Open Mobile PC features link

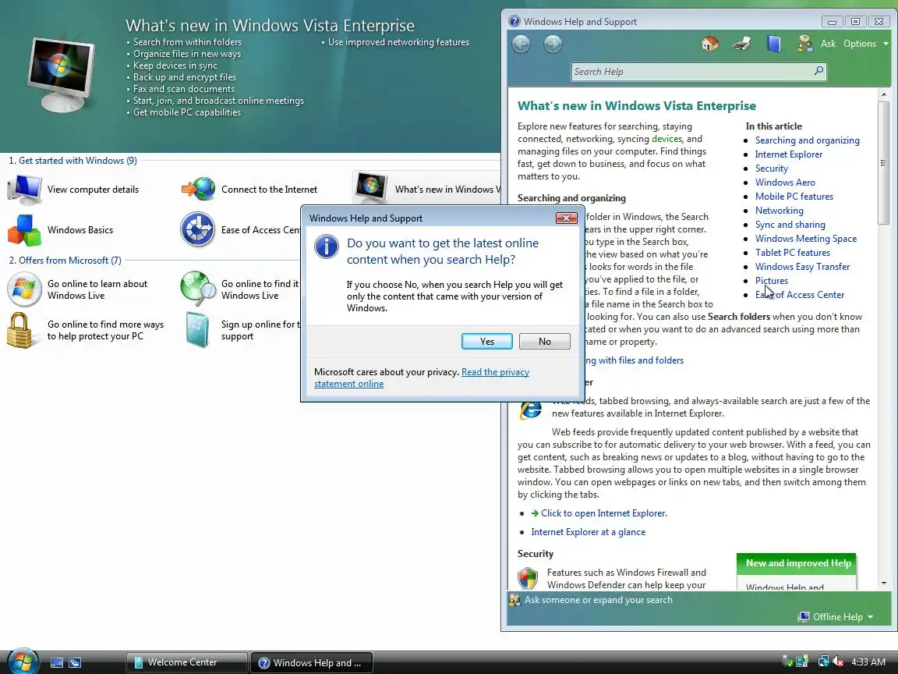tap(794, 197)
